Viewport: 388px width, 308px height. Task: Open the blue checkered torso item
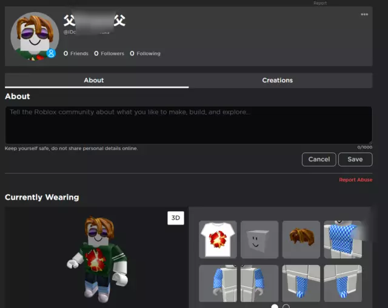[x=343, y=240]
